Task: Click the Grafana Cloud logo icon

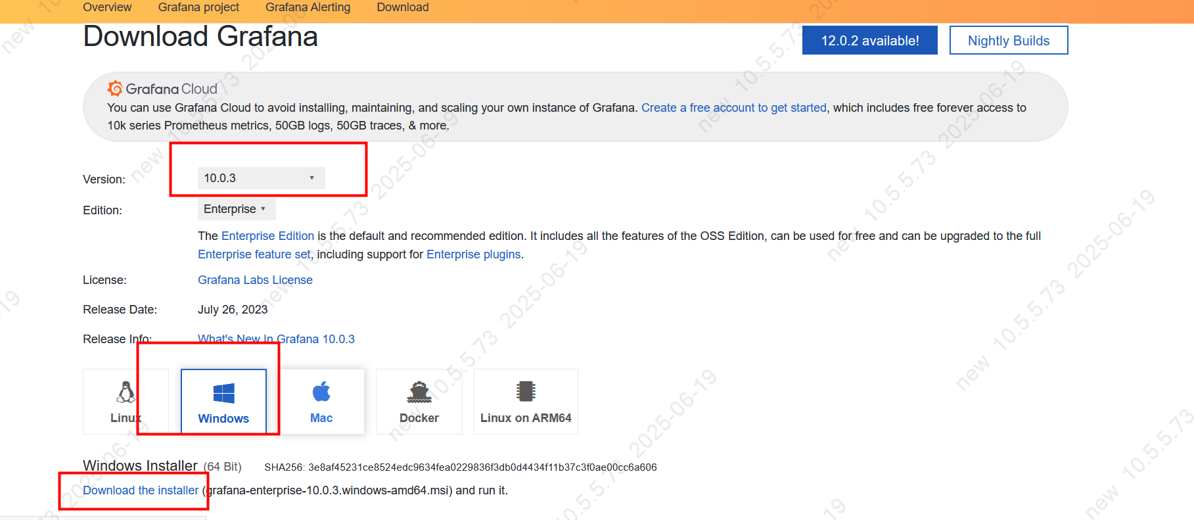Action: pos(115,88)
